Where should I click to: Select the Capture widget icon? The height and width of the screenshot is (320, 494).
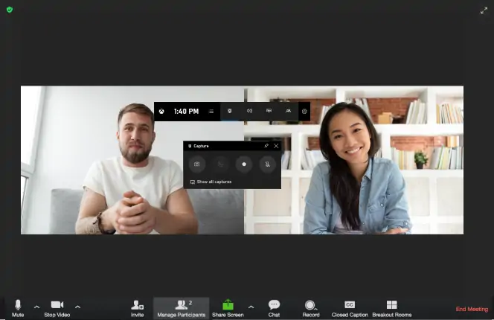(230, 111)
